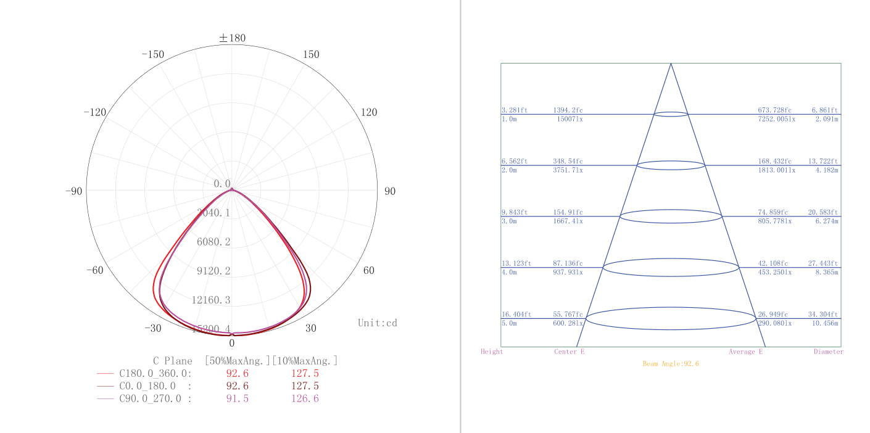Select the 9120.2 candela ring value
This screenshot has height=433, width=870.
[x=213, y=271]
